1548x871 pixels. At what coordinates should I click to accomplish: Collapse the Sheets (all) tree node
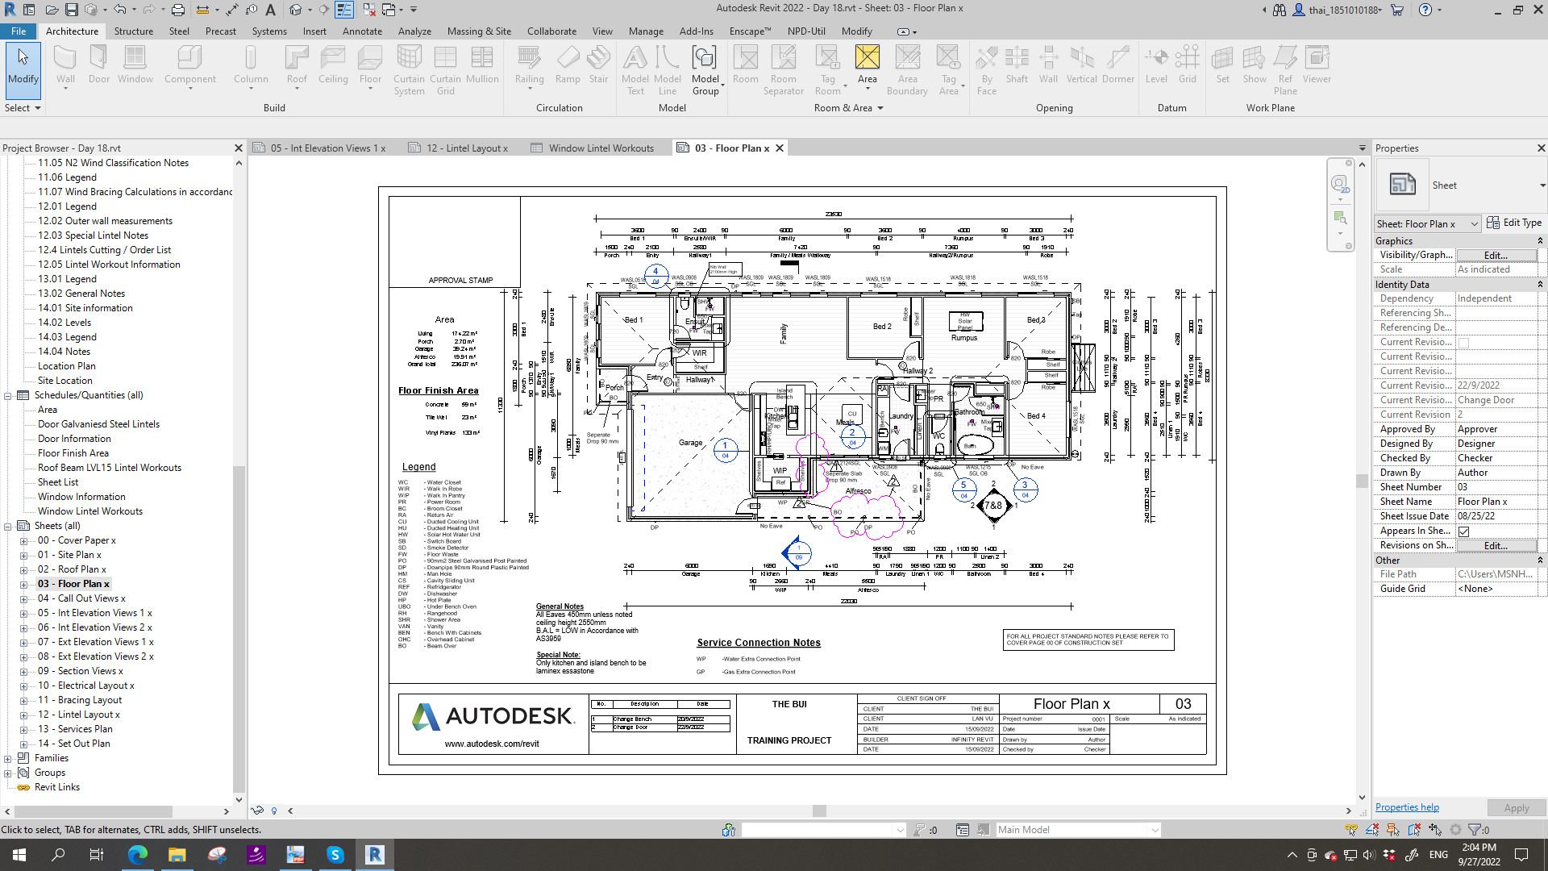tap(8, 526)
